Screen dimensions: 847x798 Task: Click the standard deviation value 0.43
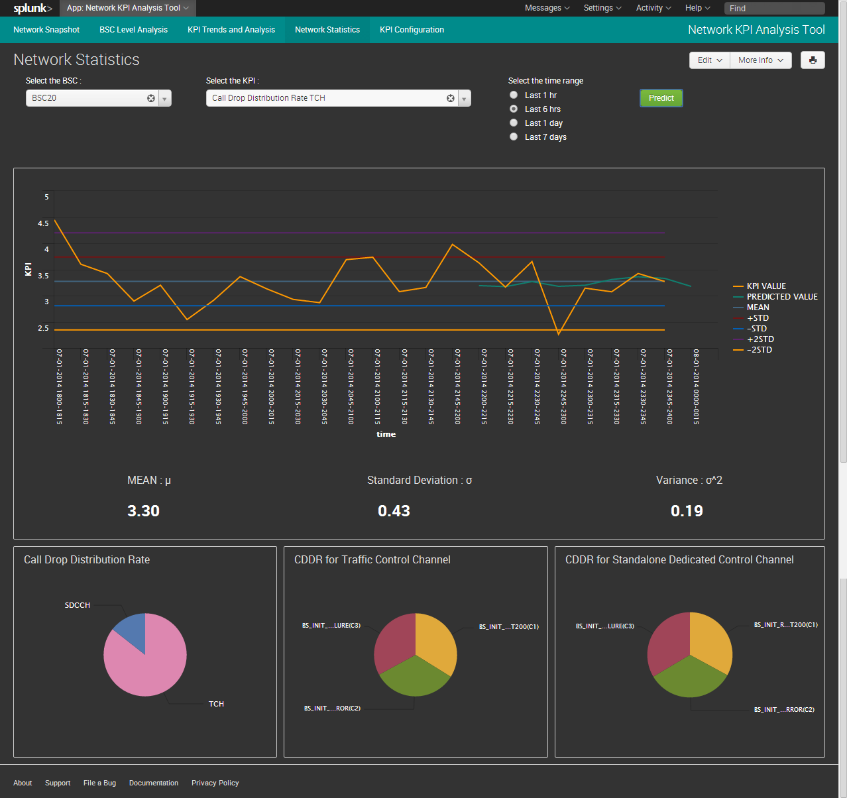tap(394, 511)
